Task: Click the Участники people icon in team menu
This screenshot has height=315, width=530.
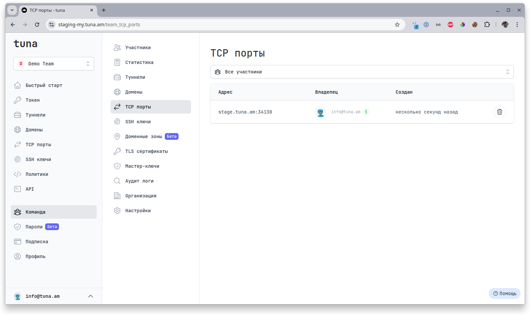Action: tap(117, 48)
